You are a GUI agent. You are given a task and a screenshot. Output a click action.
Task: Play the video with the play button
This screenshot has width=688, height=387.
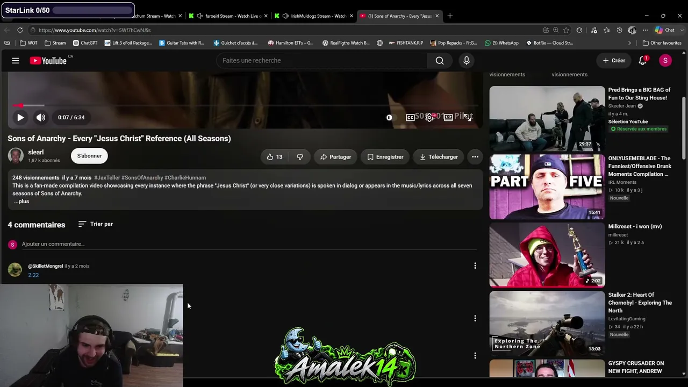pos(20,117)
